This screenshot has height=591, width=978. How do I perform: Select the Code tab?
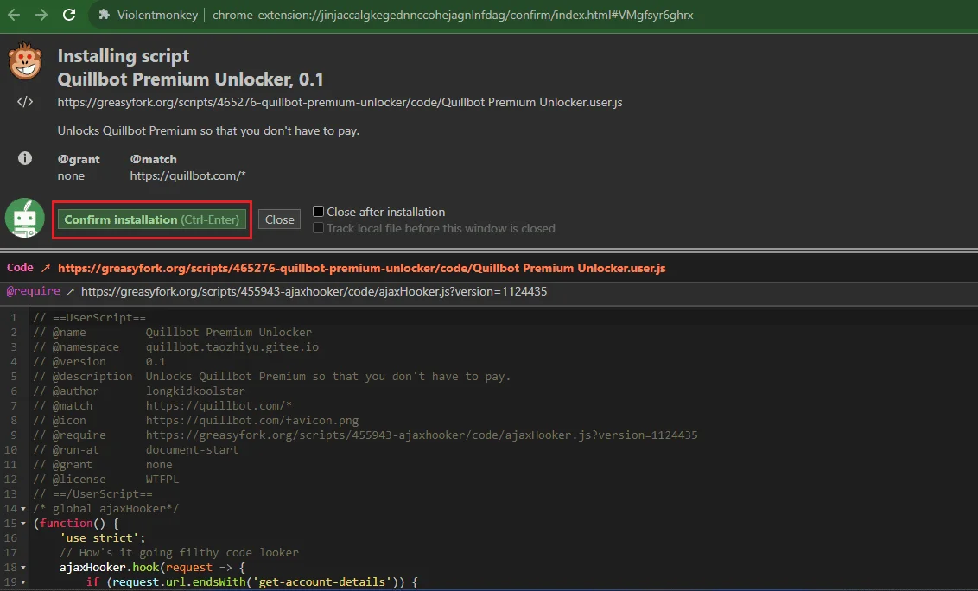[20, 268]
